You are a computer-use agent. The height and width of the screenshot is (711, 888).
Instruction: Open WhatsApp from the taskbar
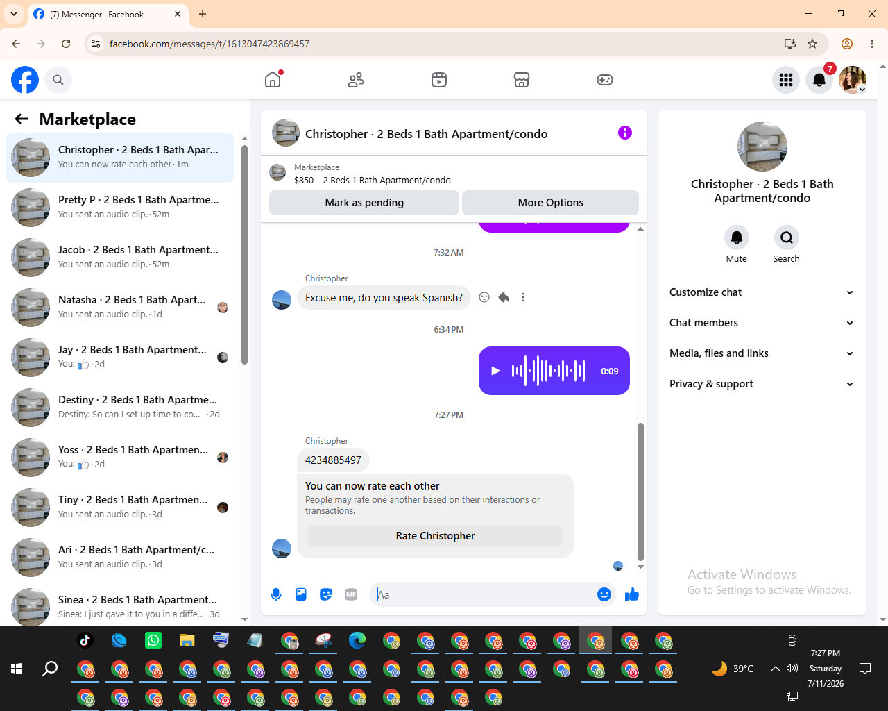pos(153,640)
